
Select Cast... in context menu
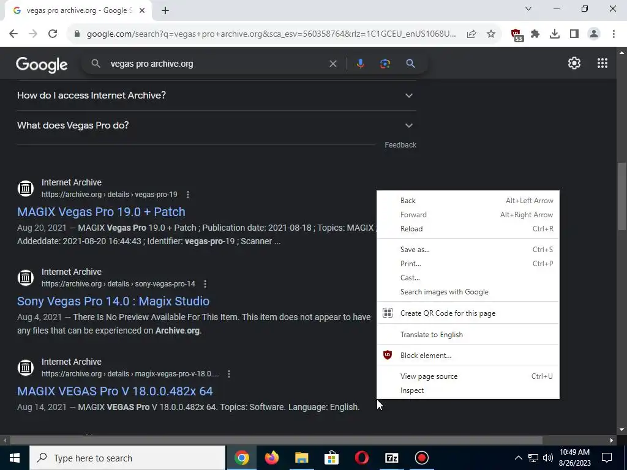[x=468, y=278]
